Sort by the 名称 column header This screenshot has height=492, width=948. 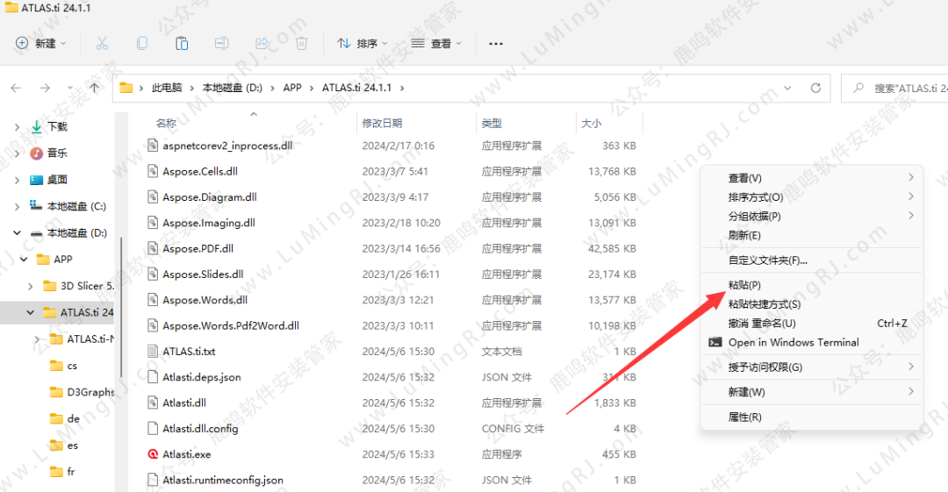tap(166, 124)
